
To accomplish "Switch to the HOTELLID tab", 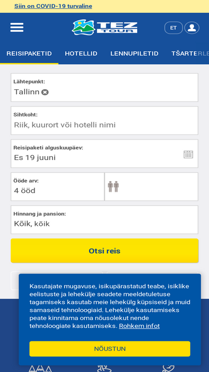I will click(81, 54).
